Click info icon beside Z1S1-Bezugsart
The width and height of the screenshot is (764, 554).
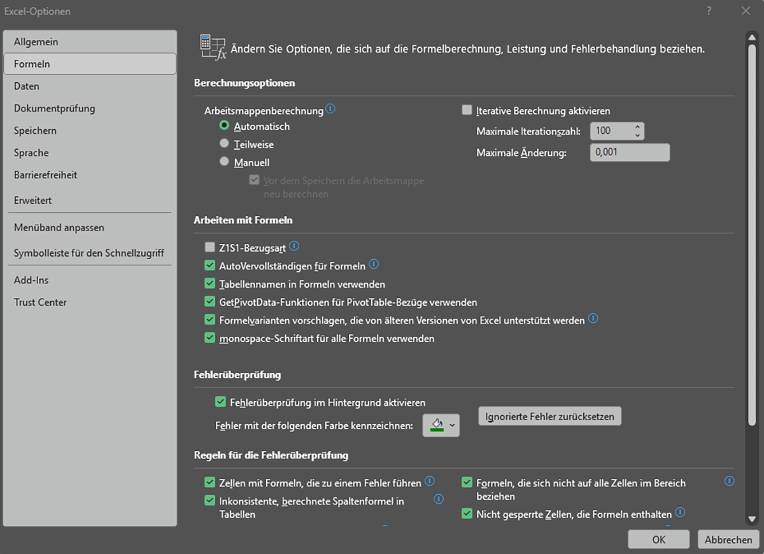pyautogui.click(x=294, y=246)
